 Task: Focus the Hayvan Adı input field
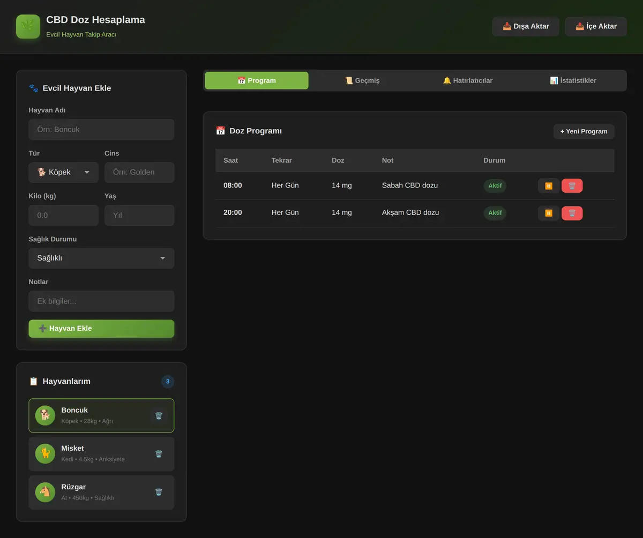(x=101, y=130)
